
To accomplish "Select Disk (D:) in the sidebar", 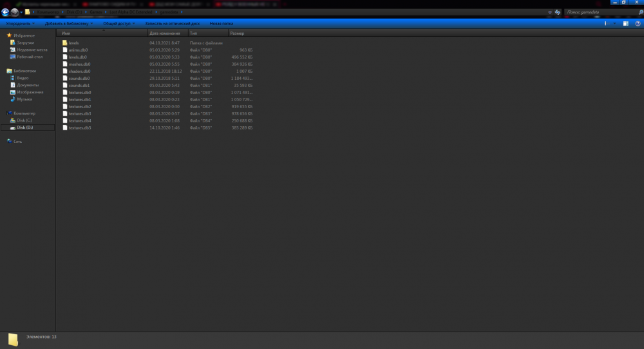I will tap(28, 127).
